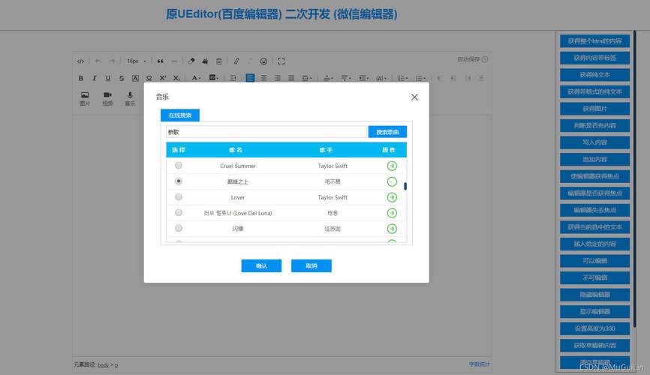Insert special character with Omega icon

(149, 78)
